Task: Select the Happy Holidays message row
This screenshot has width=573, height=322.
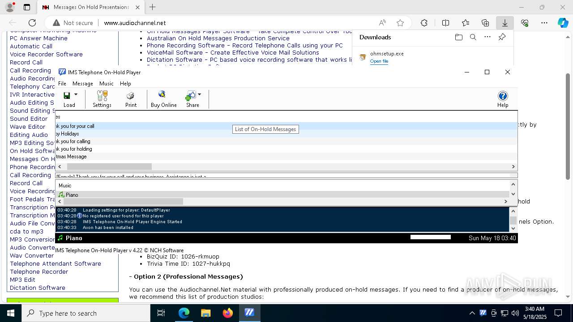Action: (286, 134)
